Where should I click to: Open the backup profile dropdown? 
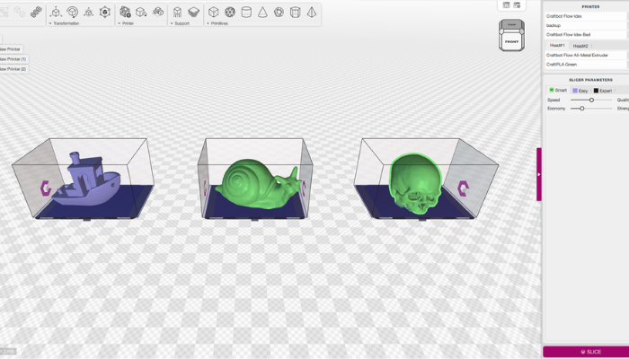(x=587, y=25)
